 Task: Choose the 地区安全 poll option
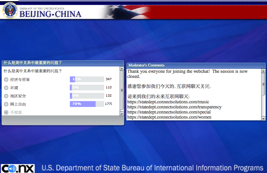coord(6,96)
